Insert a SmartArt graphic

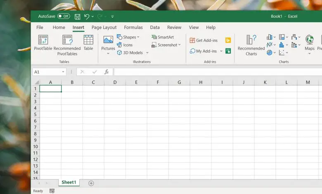[x=163, y=37]
